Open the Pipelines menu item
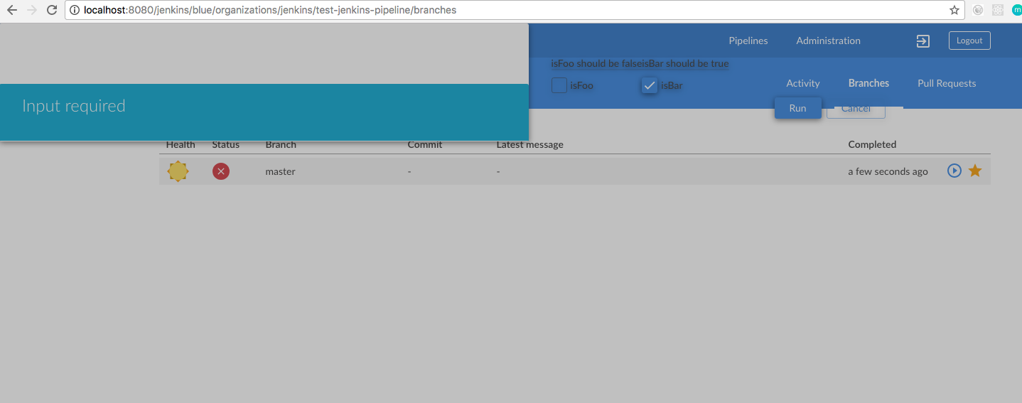Image resolution: width=1022 pixels, height=403 pixels. (x=748, y=41)
